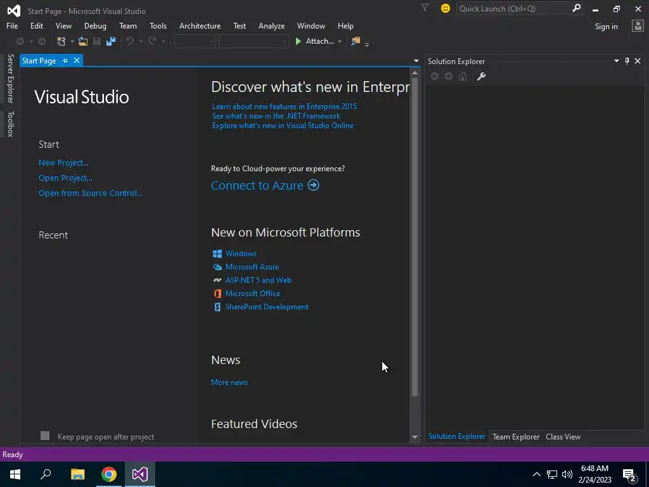Screen dimensions: 649x487
Task: Open the Tools menu
Action: (x=158, y=25)
